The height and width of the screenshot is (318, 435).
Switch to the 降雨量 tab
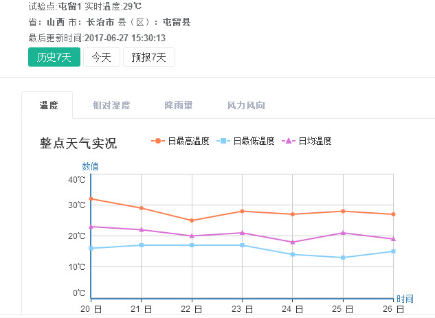point(179,105)
